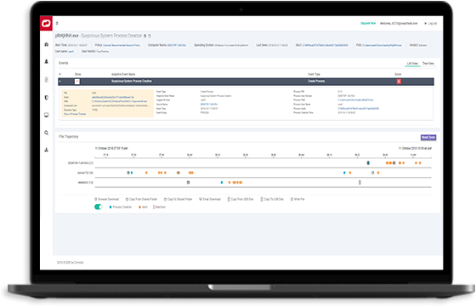476x307 pixels.
Task: Open the Computer Name link in header
Action: pos(177,45)
